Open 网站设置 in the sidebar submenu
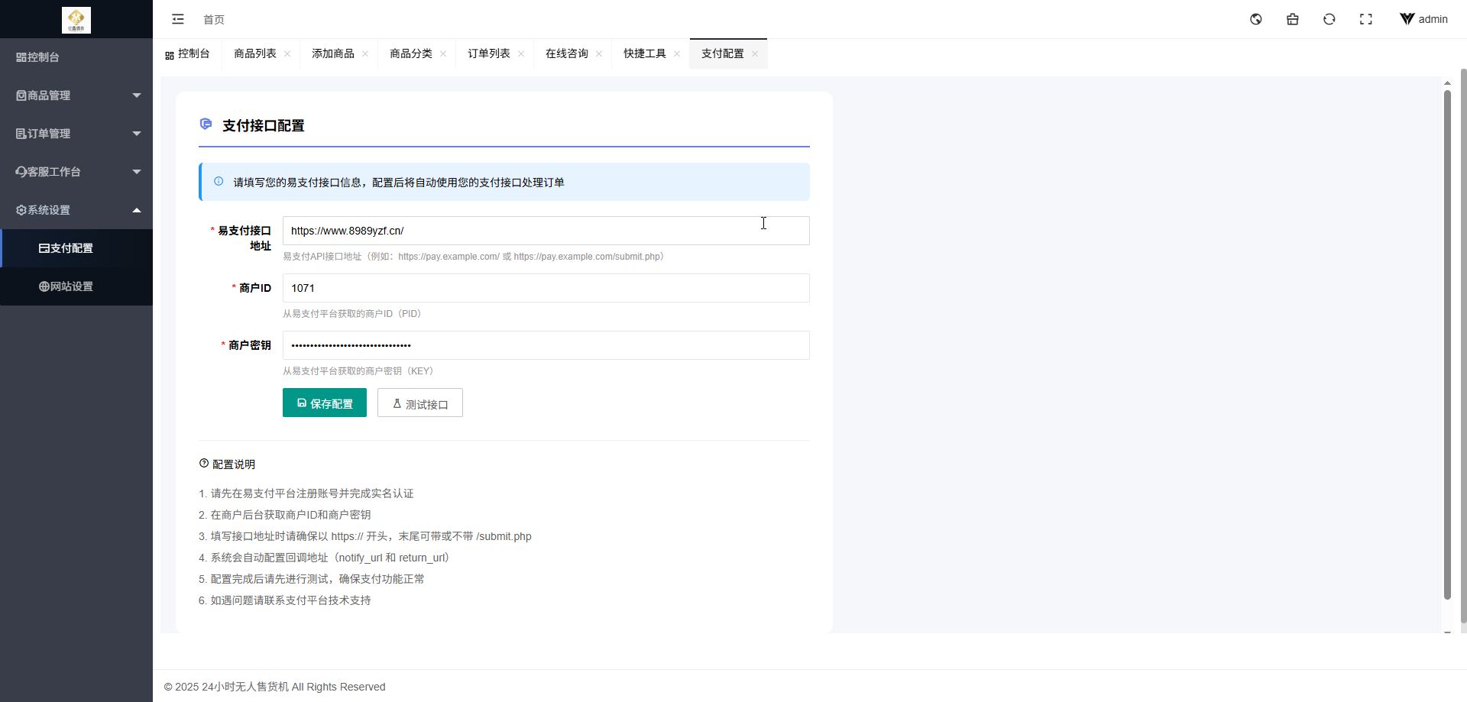The height and width of the screenshot is (702, 1467). coord(76,286)
